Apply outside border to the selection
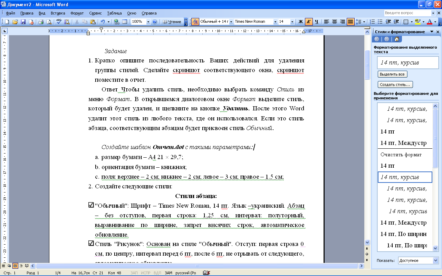This screenshot has height=276, width=442. pos(406,22)
